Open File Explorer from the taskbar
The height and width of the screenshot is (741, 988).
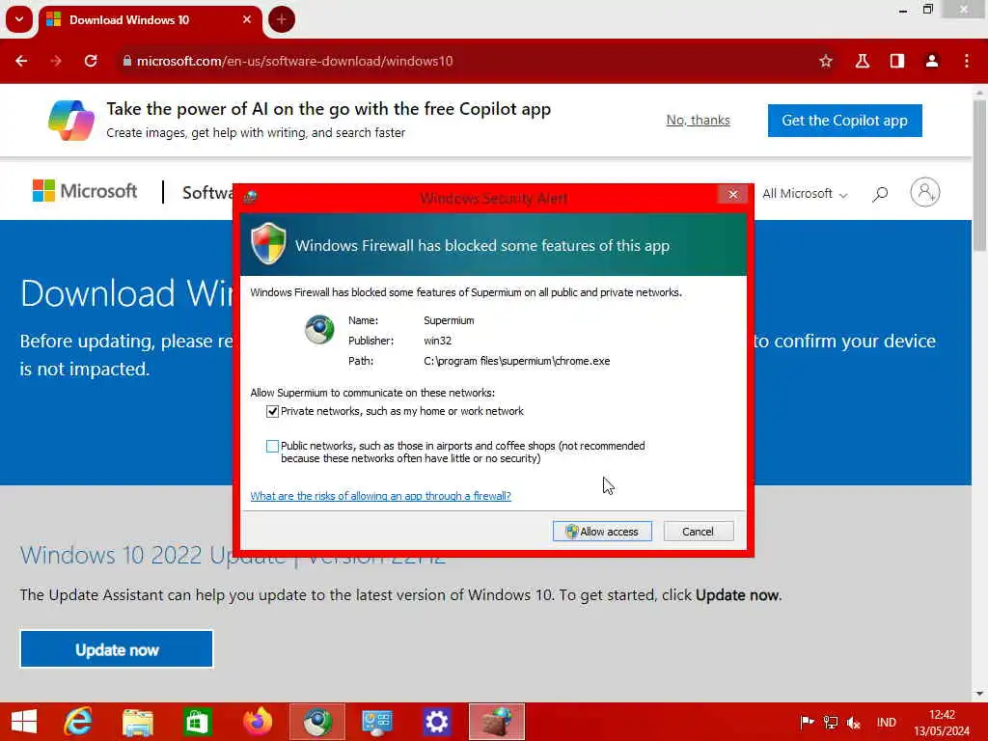[138, 722]
